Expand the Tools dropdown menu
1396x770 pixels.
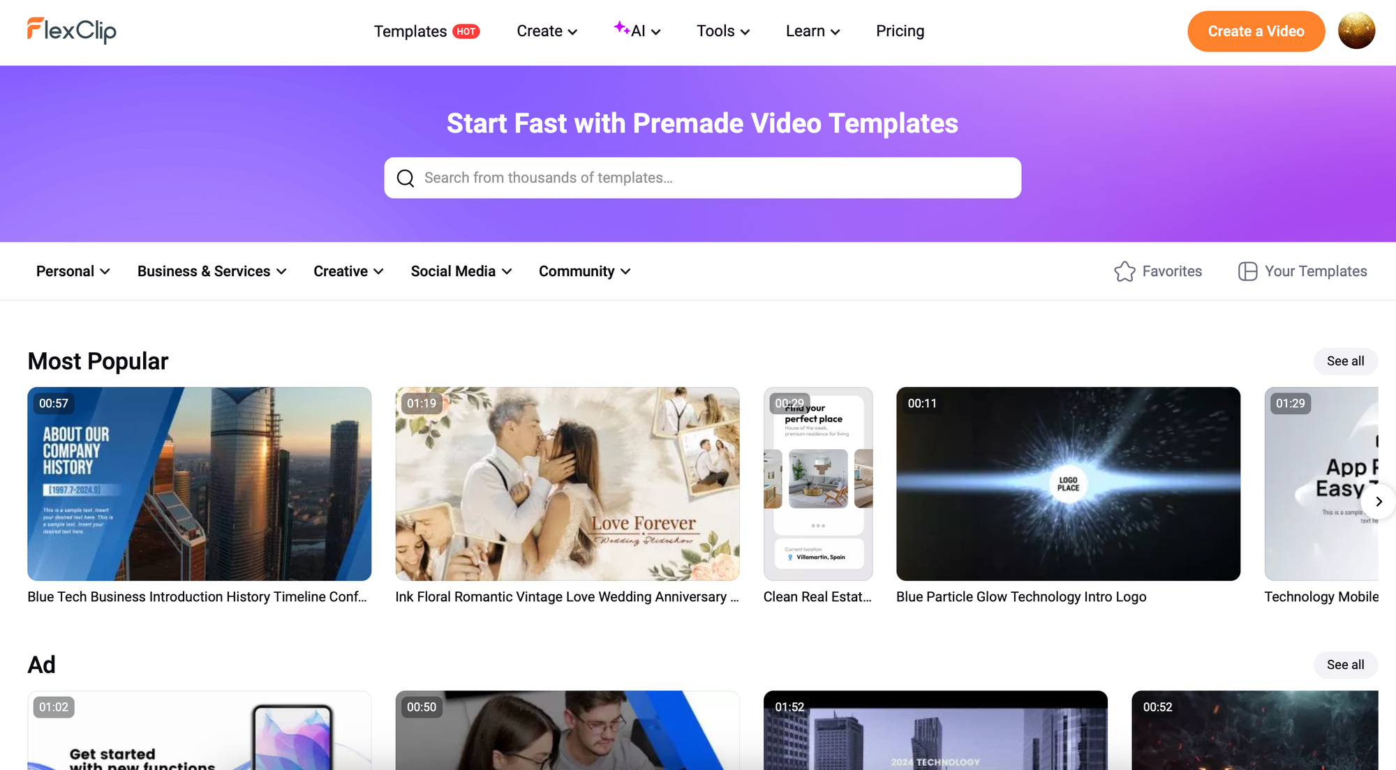[723, 31]
